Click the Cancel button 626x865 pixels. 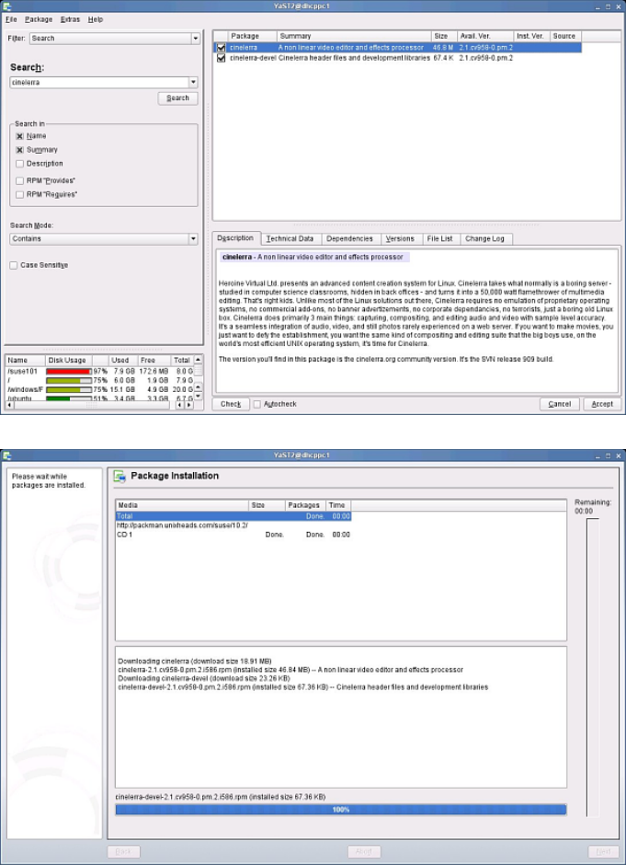coord(559,404)
